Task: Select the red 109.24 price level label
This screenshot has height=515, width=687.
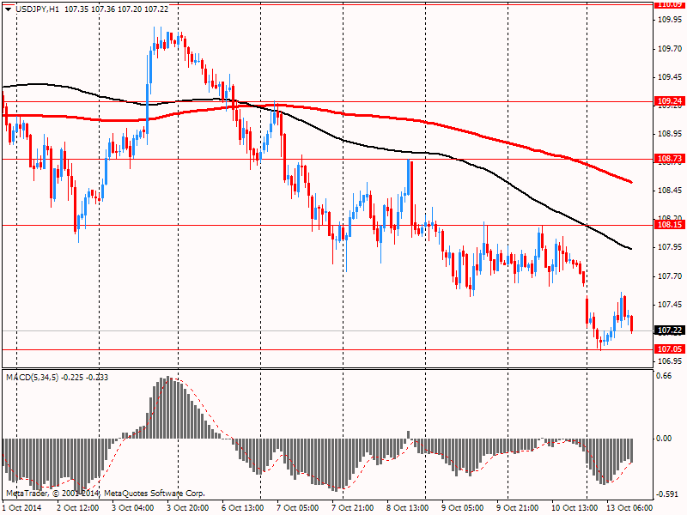Action: pos(669,101)
